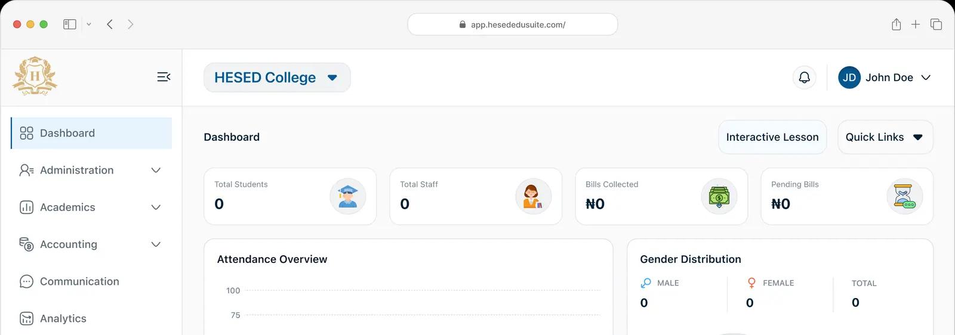Show tab overview with the stacked squares icon
The width and height of the screenshot is (955, 335).
click(936, 24)
